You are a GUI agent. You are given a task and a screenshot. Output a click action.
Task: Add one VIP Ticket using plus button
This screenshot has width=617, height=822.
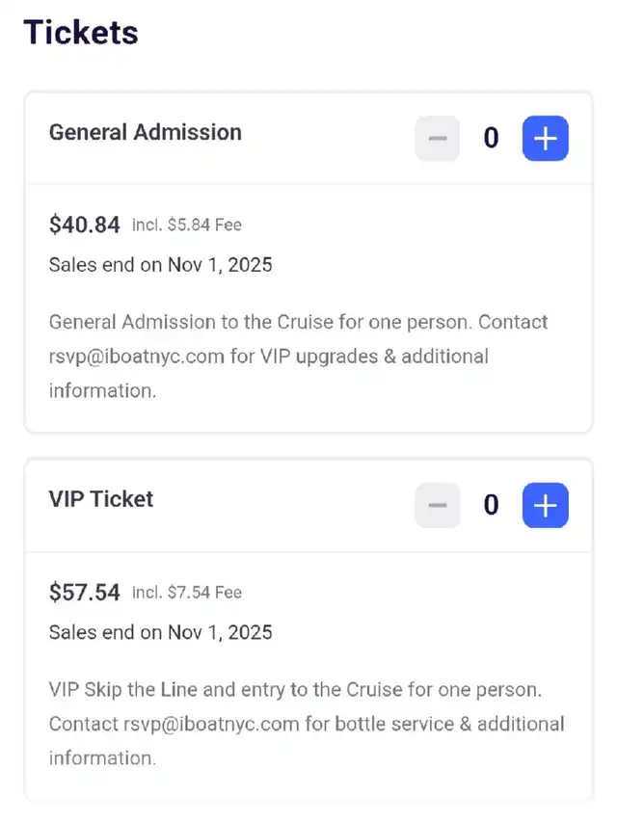point(546,506)
